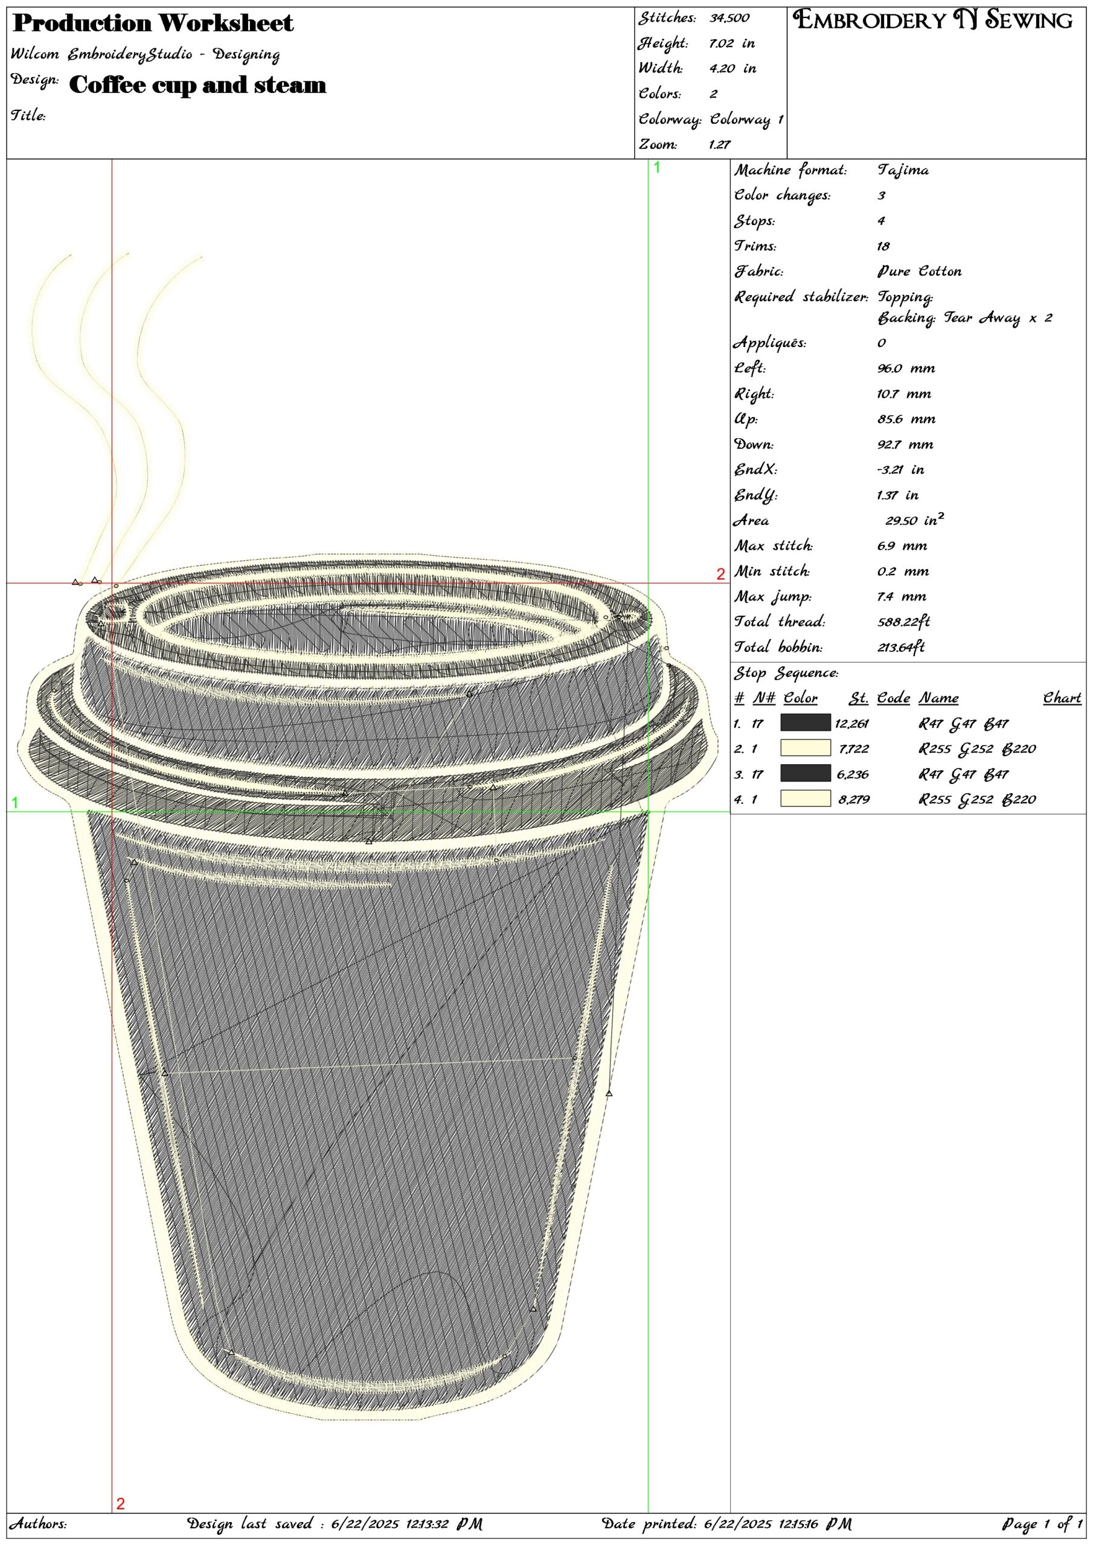The width and height of the screenshot is (1093, 1545).
Task: Click the "Stops:" label
Action: (x=754, y=221)
